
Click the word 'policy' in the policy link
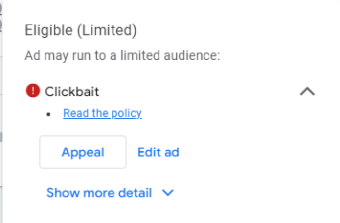tap(126, 114)
